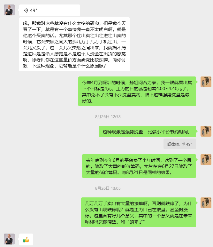Image resolution: width=213 pixels, height=247 pixels.
Task: Click the voice icon in the quoted reply
Action: tap(183, 144)
